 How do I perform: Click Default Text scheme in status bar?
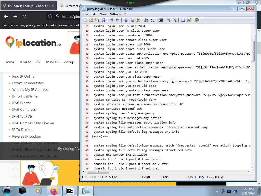215,177
